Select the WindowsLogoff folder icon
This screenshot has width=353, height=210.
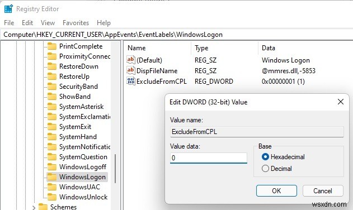coord(52,167)
